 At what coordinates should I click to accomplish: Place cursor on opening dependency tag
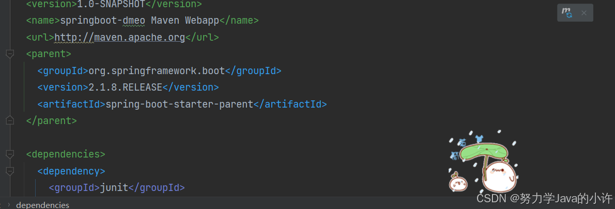[71, 171]
